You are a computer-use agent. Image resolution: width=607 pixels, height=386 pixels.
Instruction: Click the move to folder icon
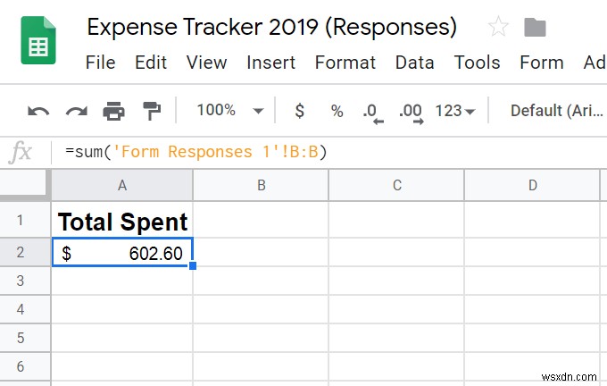535,27
